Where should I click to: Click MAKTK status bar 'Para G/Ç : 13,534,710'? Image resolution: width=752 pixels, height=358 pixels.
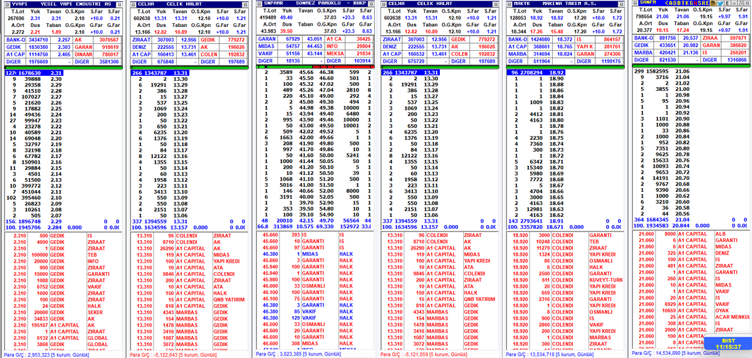click(551, 354)
